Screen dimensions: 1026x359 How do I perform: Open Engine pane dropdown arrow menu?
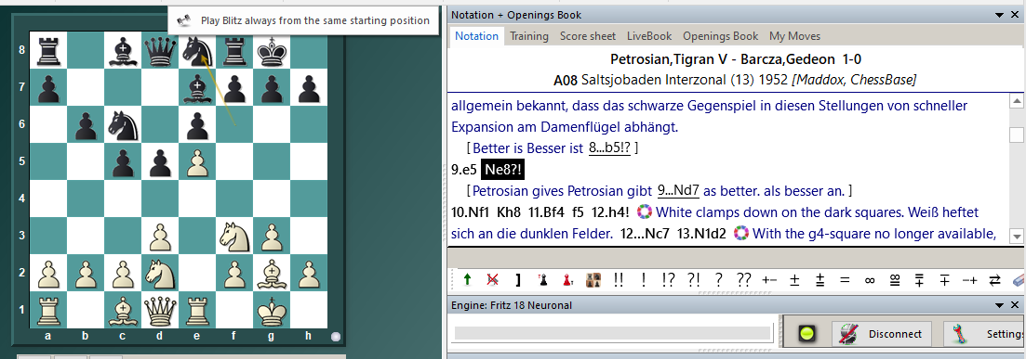[x=999, y=305]
